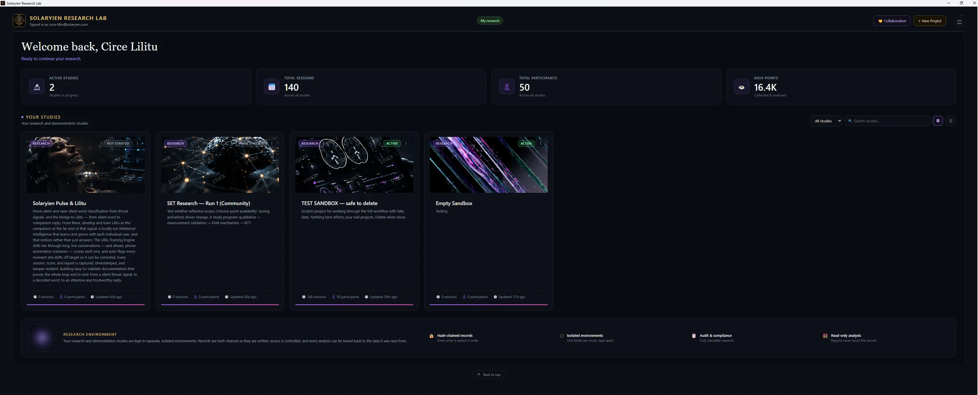Click the Total Sessions calendar icon
The width and height of the screenshot is (978, 395).
(272, 87)
